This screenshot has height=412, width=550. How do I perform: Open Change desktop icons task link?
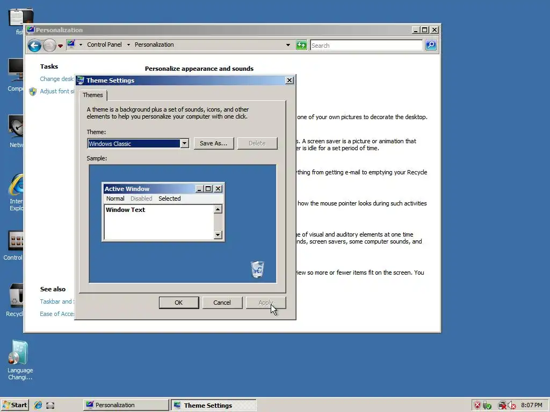click(57, 79)
